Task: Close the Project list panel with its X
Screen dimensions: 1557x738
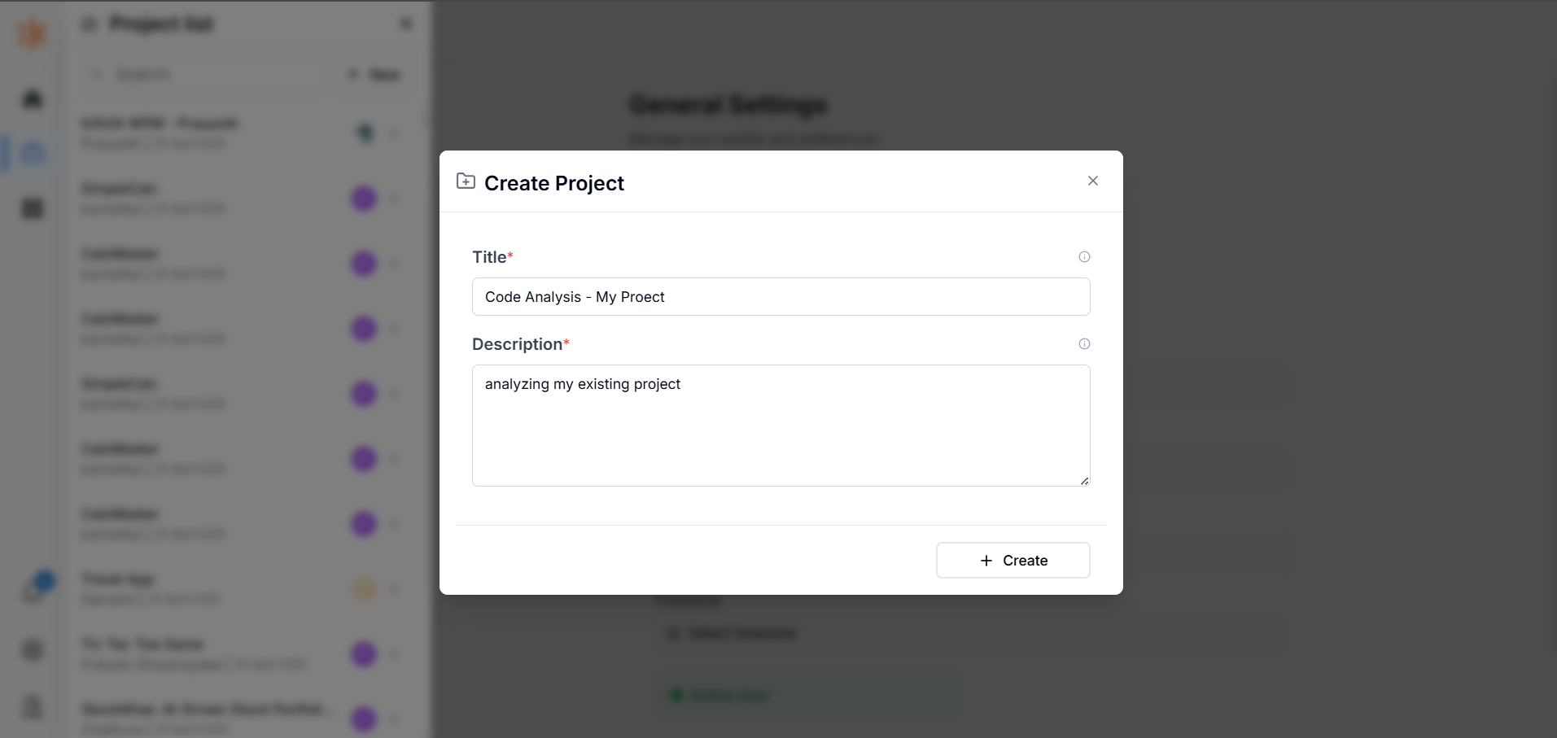Action: tap(406, 24)
